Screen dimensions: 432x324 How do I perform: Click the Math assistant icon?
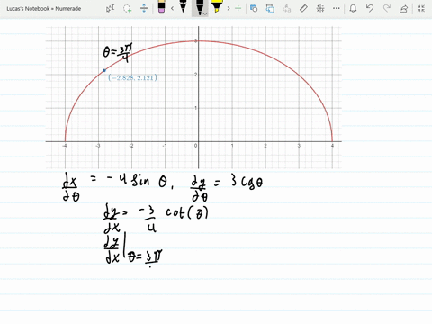tap(320, 8)
